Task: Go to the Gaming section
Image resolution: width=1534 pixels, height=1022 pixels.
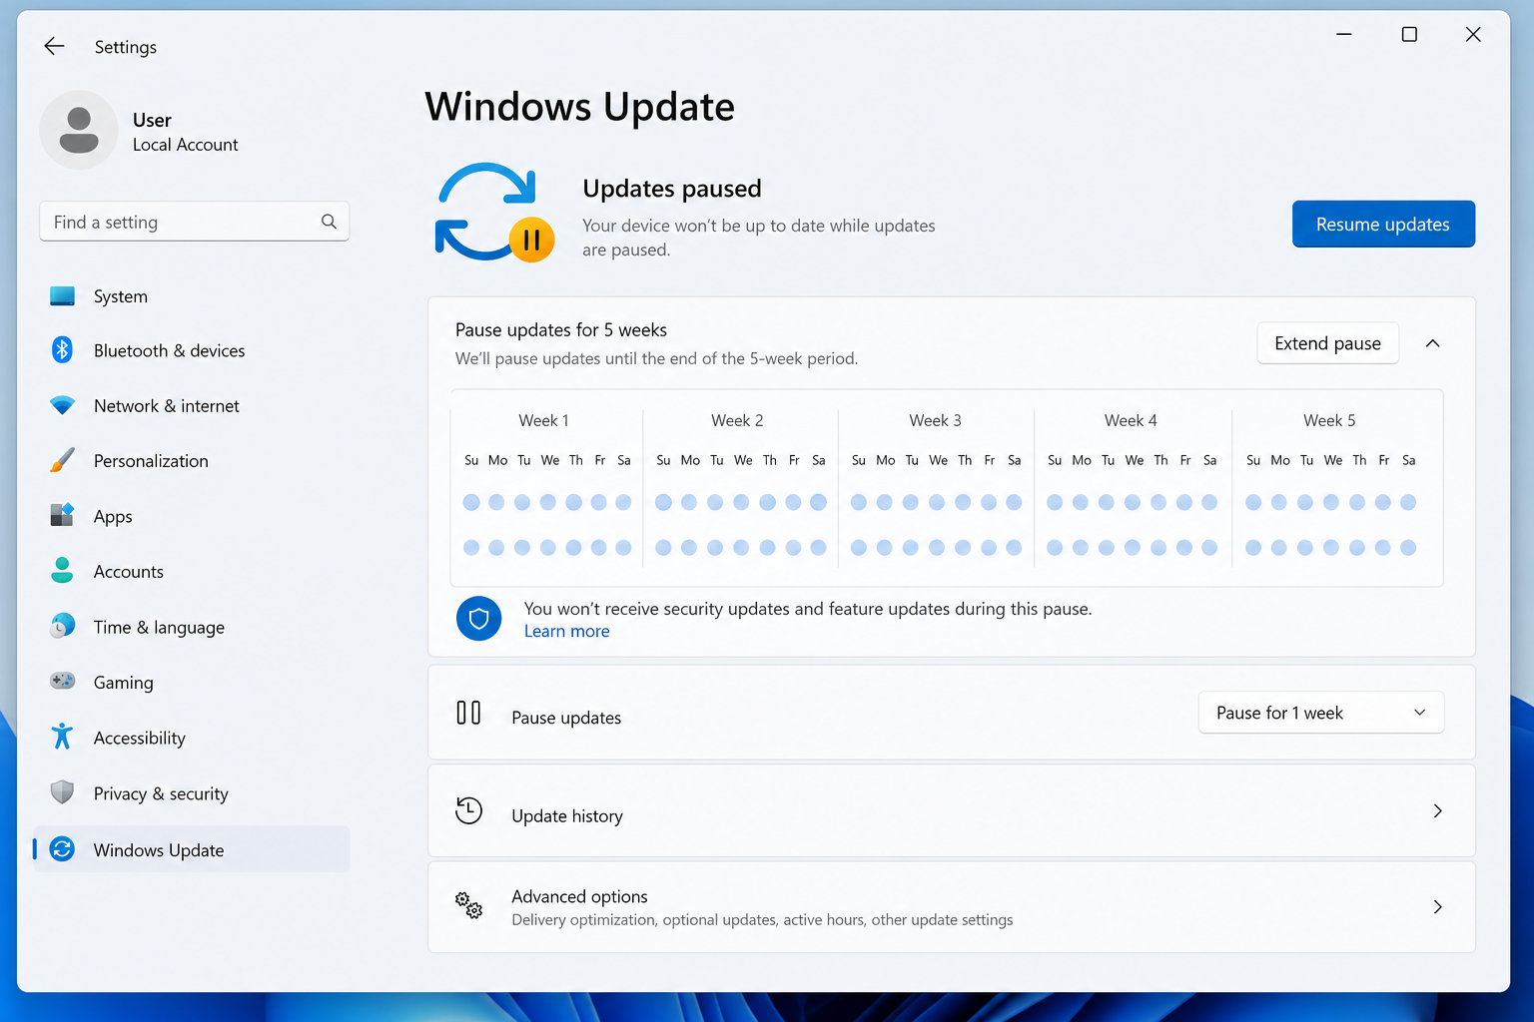Action: 192,682
